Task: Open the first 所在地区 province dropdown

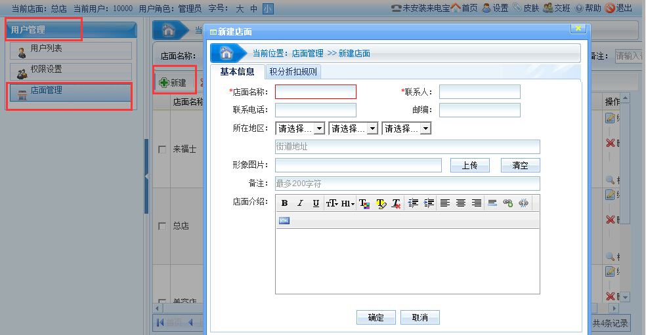Action: 300,128
